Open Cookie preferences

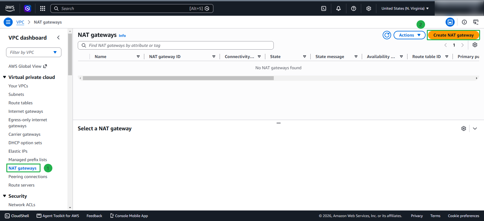(x=463, y=216)
